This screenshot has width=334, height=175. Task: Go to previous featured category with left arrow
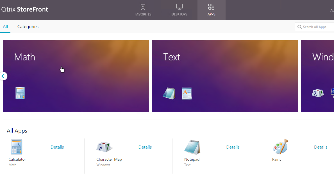point(3,76)
